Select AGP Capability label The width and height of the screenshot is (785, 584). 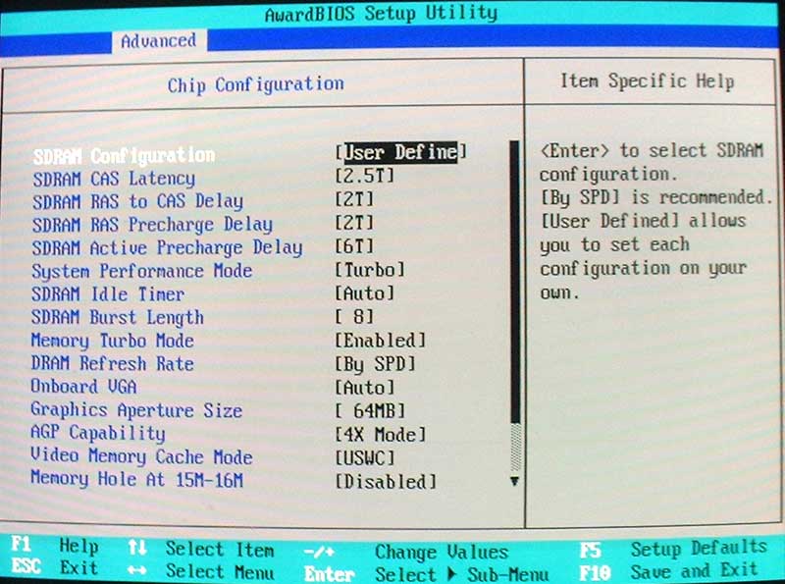tap(98, 433)
